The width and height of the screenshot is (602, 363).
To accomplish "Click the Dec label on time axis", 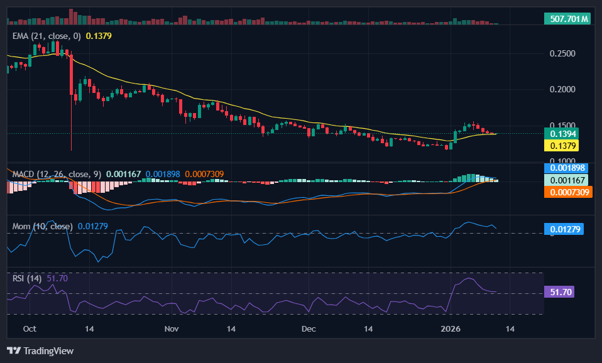I will [x=308, y=328].
